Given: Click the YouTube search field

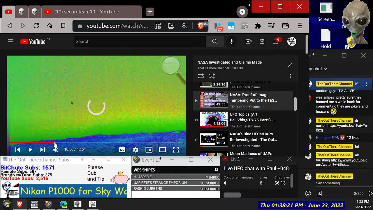Looking at the screenshot, I should click(x=140, y=41).
